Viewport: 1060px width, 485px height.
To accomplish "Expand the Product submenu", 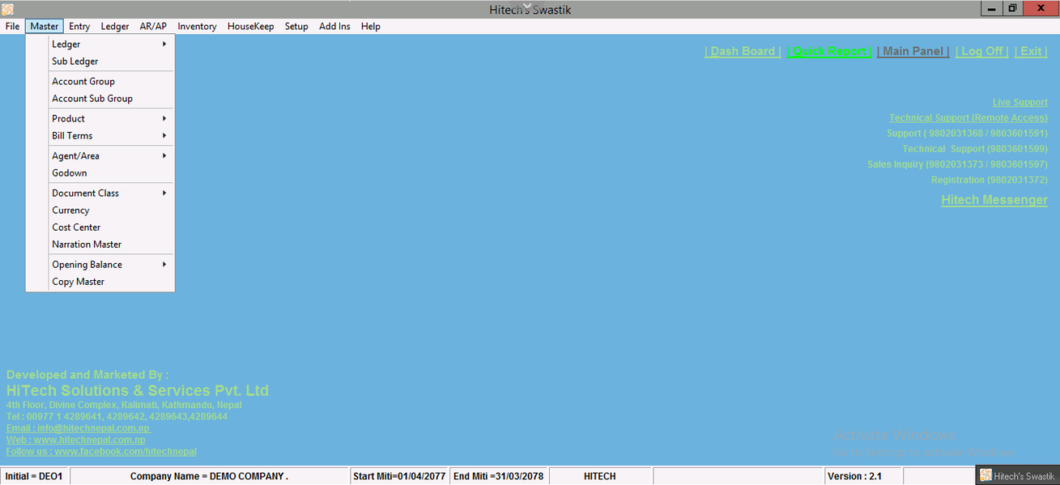I will tap(69, 119).
